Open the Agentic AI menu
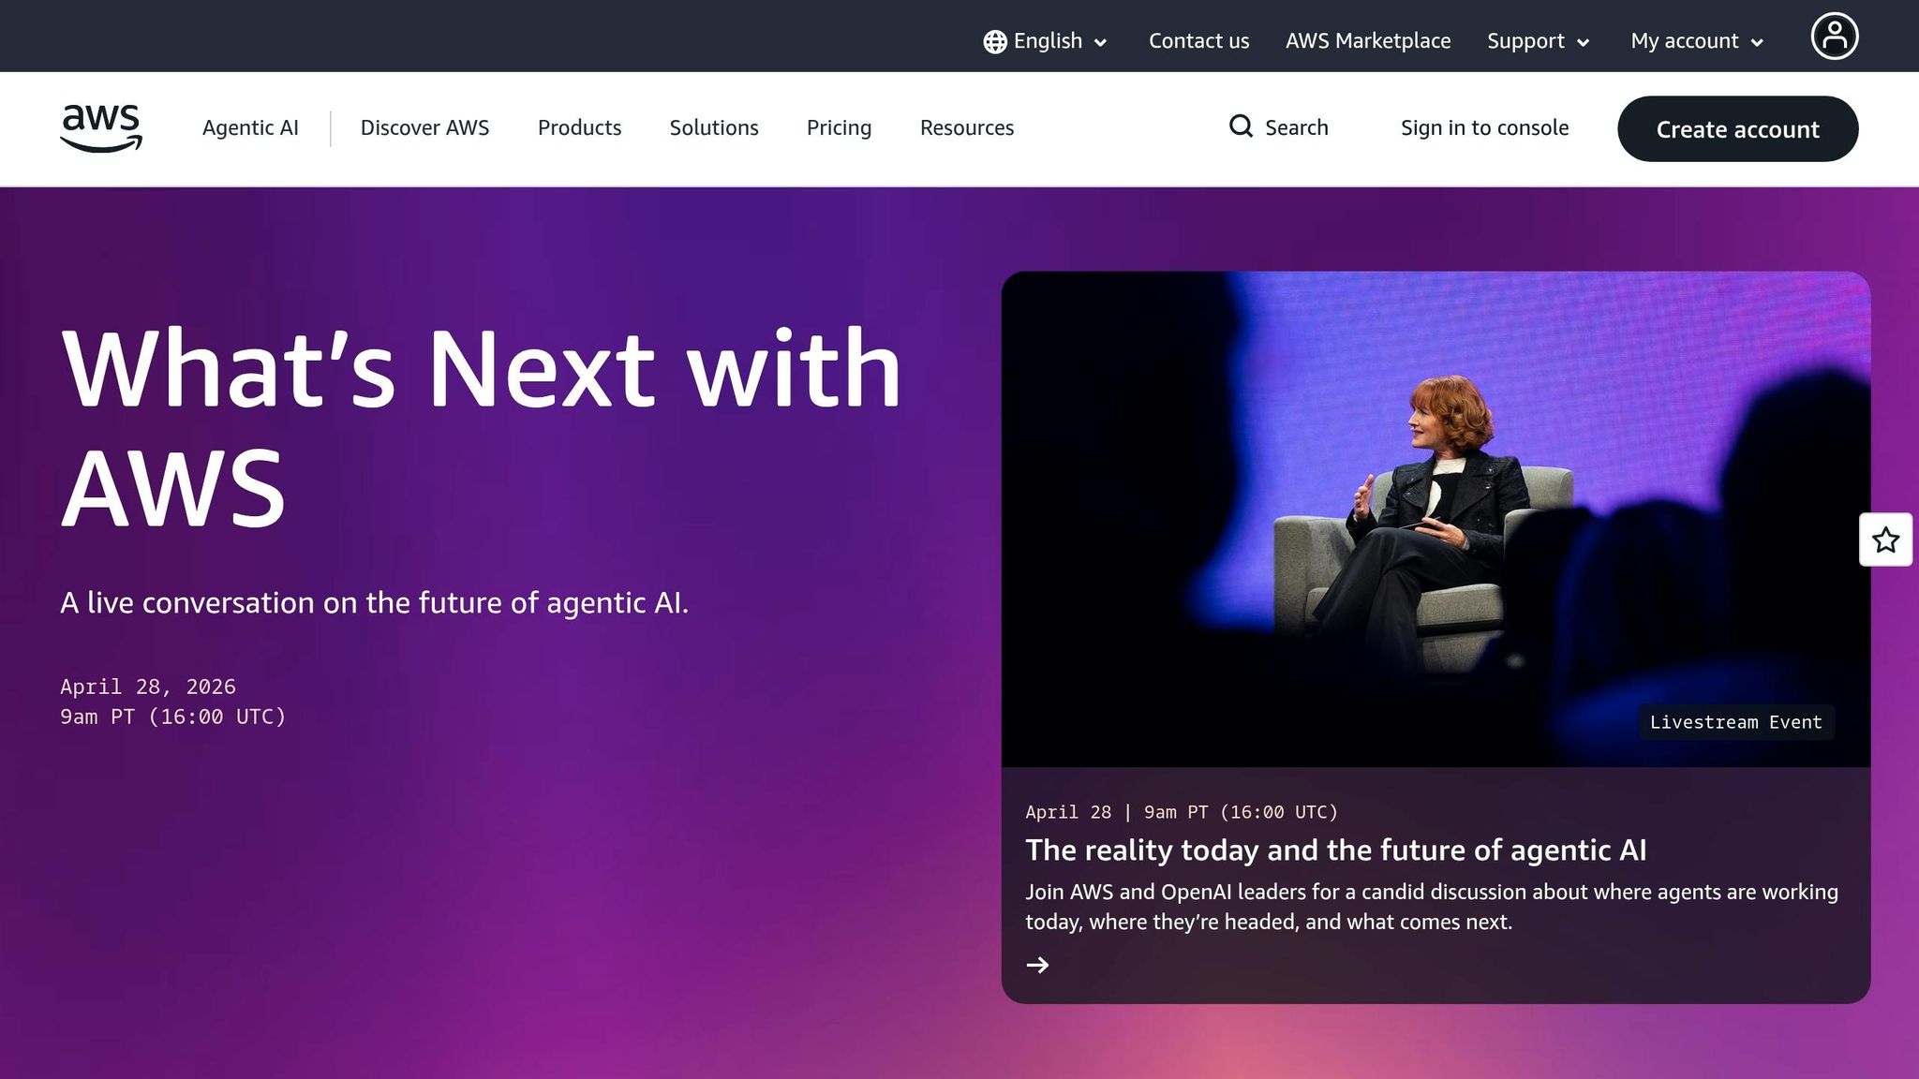 point(250,128)
